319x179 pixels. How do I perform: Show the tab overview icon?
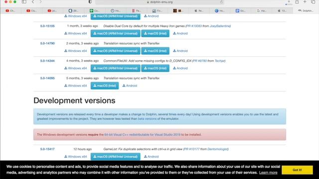(x=313, y=2)
